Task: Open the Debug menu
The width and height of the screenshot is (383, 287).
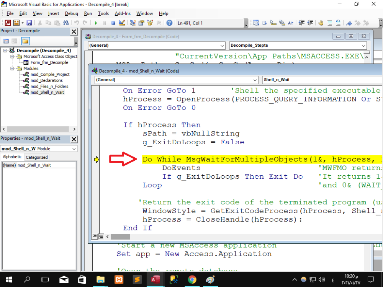Action: click(72, 13)
